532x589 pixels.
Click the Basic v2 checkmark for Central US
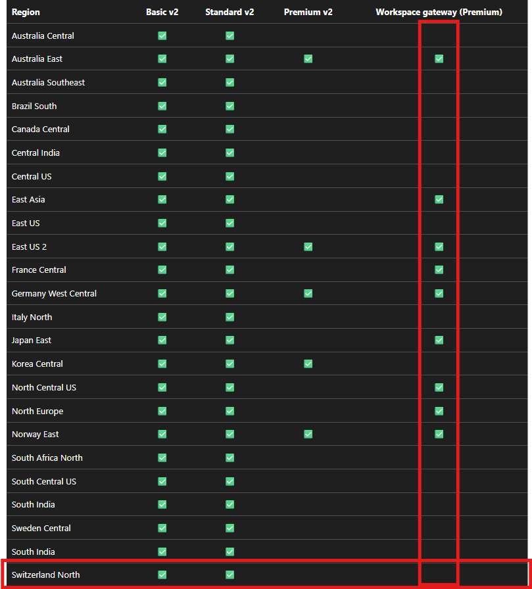point(162,176)
